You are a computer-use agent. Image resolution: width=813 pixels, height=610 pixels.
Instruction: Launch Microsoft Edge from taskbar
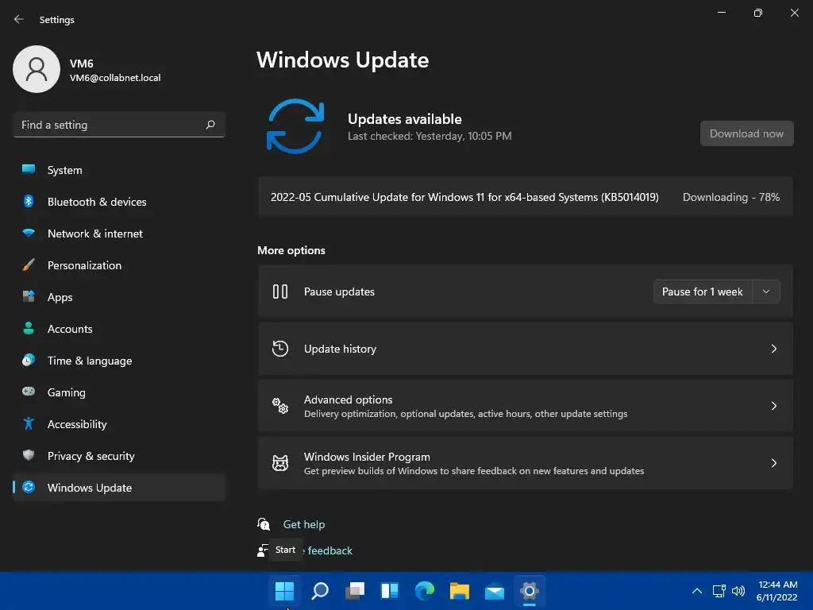pos(425,591)
